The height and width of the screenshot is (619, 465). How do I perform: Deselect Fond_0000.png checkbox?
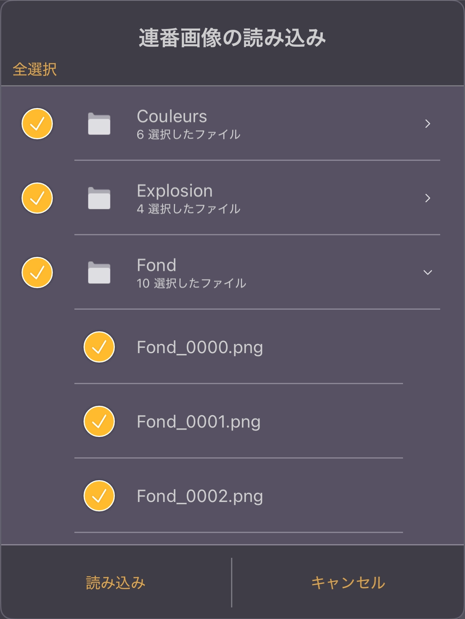click(99, 347)
